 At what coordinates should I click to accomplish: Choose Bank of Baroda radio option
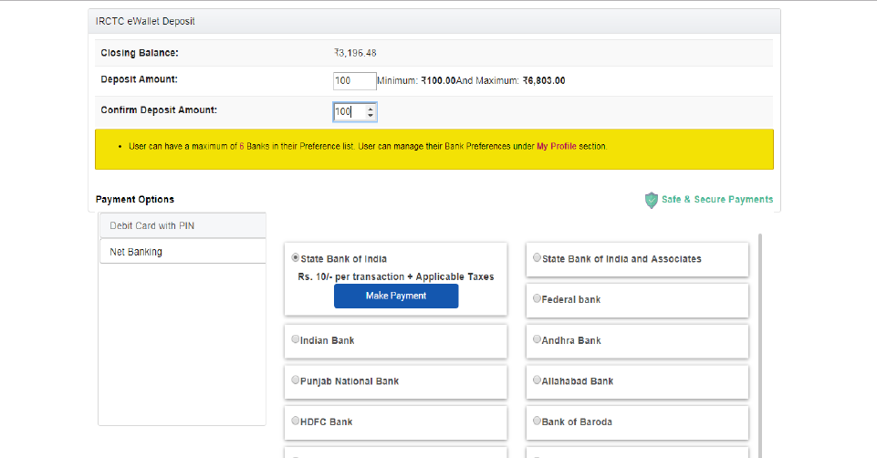pos(537,421)
